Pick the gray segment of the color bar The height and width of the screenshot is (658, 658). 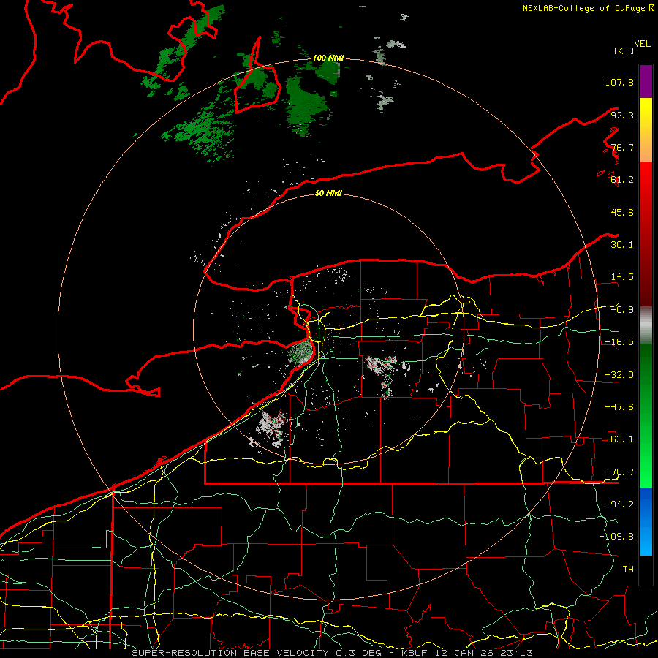pos(646,325)
